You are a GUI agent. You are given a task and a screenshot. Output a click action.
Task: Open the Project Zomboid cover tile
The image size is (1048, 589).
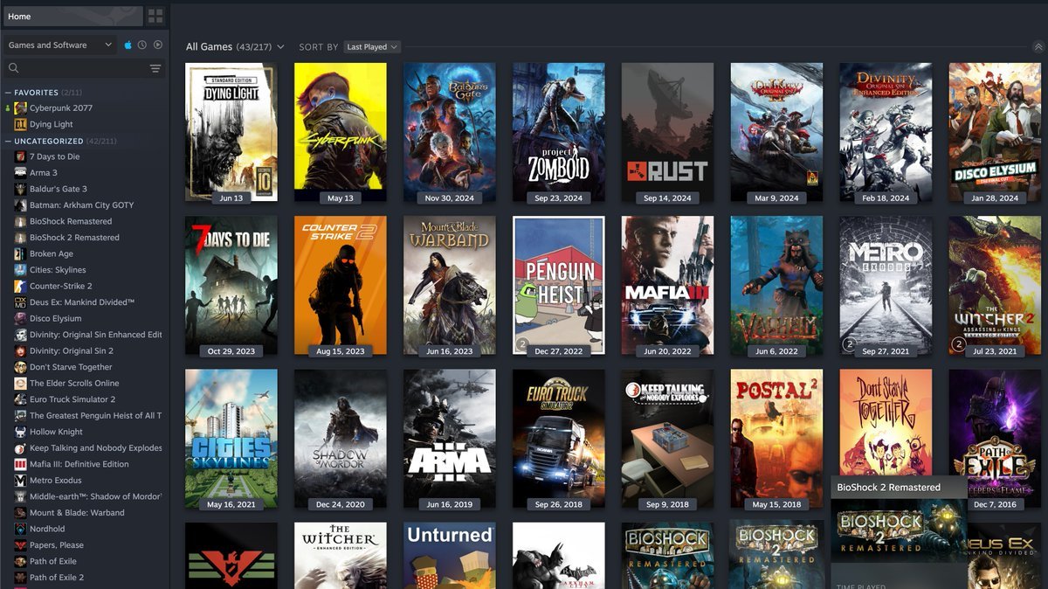pos(559,132)
